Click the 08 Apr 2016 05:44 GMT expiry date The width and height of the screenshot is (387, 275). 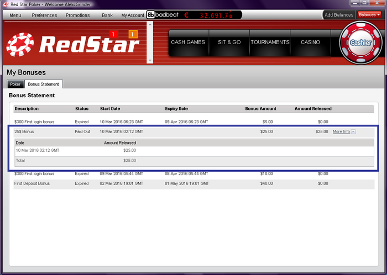[x=186, y=174]
